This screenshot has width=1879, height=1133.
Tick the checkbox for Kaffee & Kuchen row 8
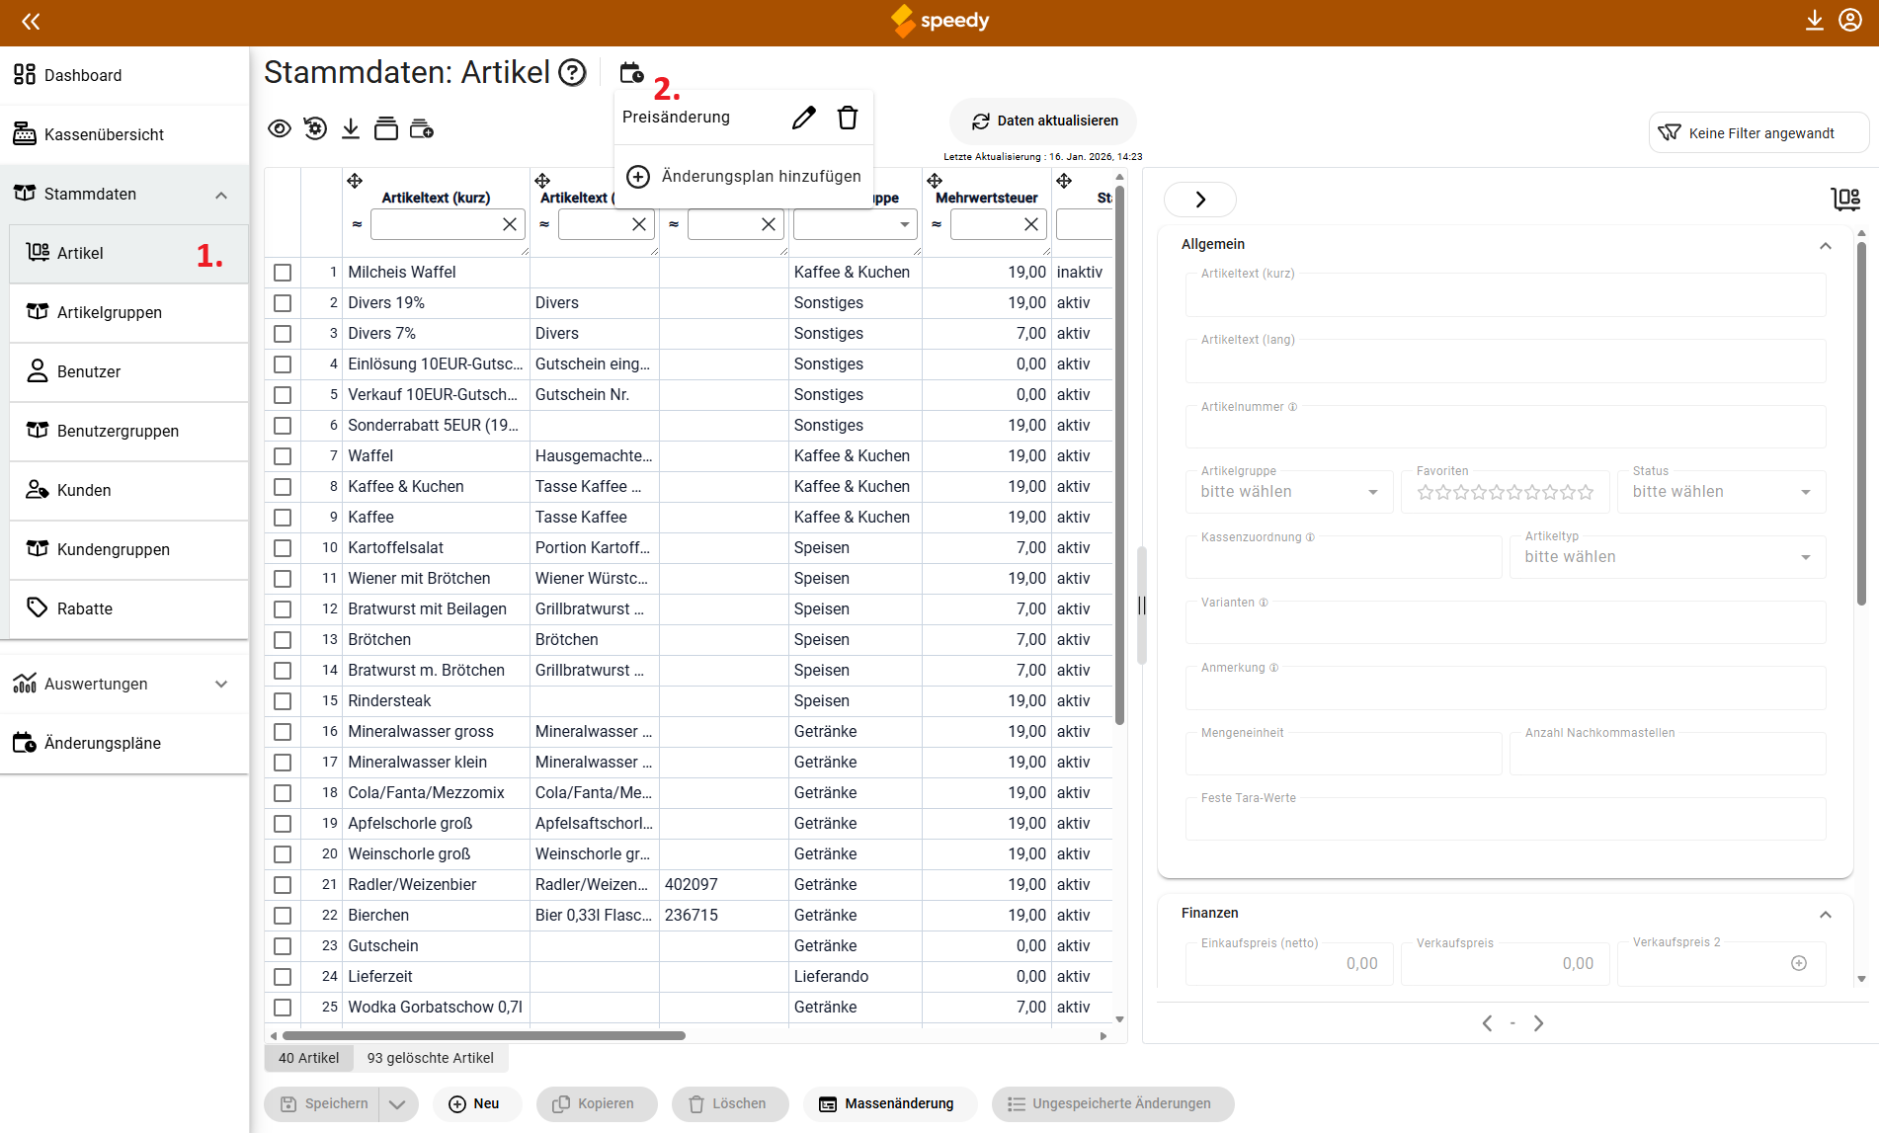tap(283, 487)
